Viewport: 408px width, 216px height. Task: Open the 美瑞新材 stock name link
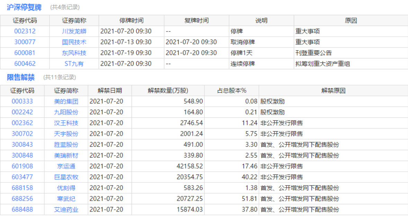[66, 155]
